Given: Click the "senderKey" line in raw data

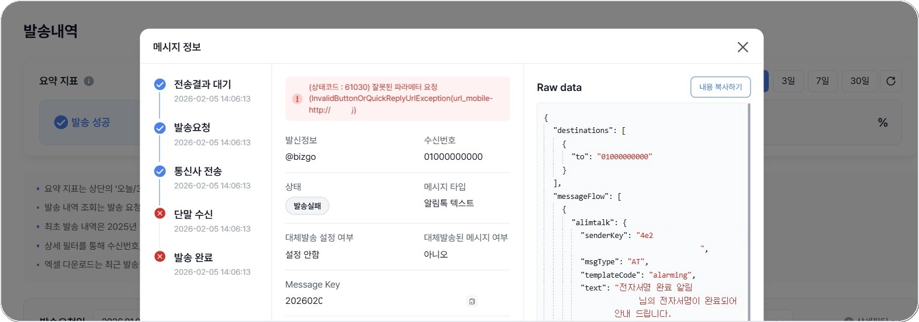Looking at the screenshot, I should (x=617, y=236).
